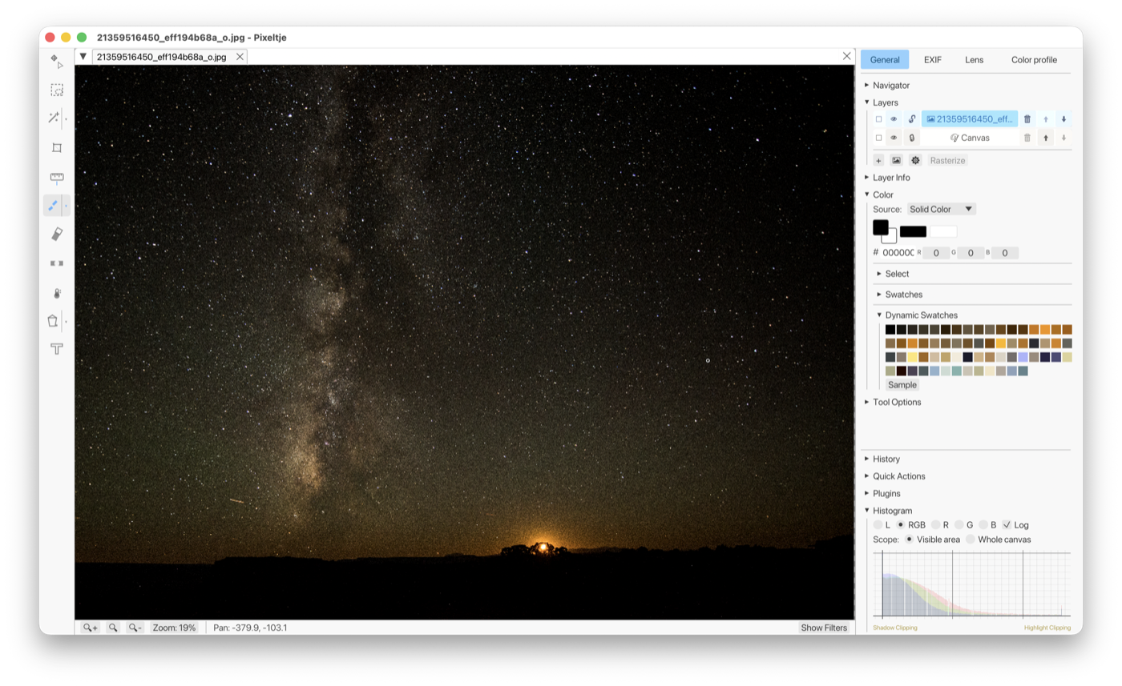Viewport: 1122px width, 686px height.
Task: Expand the Quick Actions section
Action: coord(894,476)
